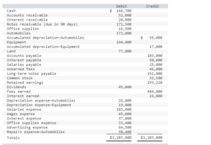Click the 25,000 credit amount
Image resolution: width=211 pixels, height=145 pixels.
156,65
